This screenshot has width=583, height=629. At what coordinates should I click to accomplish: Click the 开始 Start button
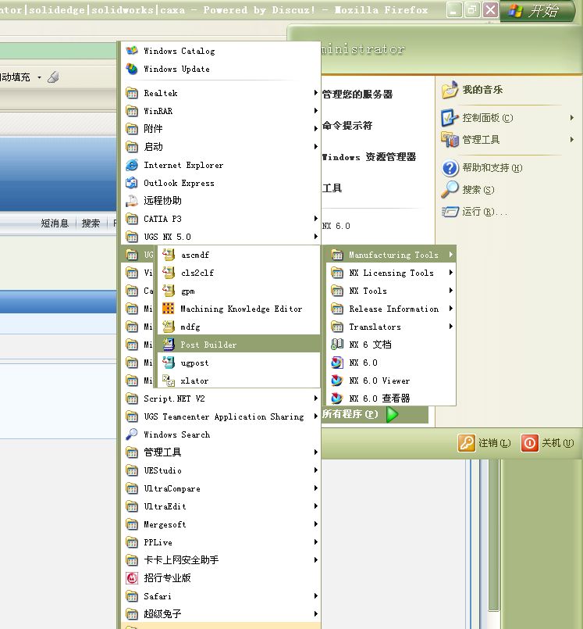(537, 11)
